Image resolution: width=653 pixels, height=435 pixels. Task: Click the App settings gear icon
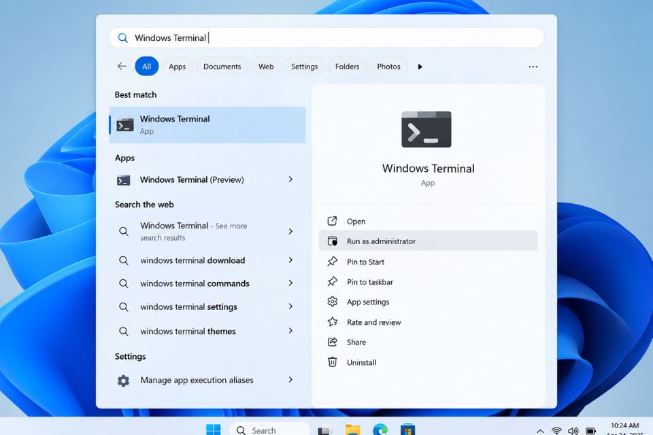point(332,301)
